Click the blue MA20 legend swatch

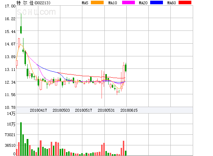pos(157,2)
